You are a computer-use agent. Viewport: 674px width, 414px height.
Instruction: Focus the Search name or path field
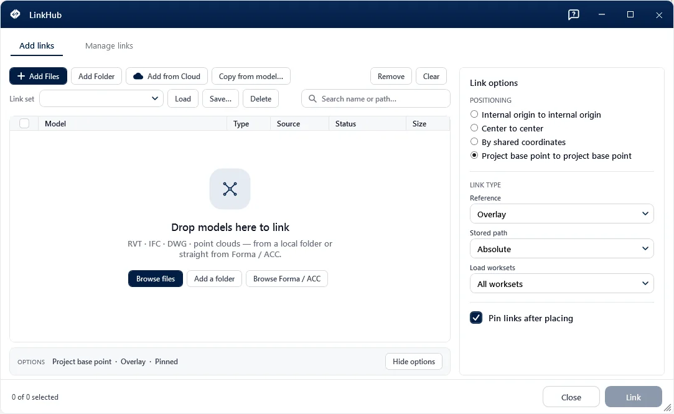376,98
